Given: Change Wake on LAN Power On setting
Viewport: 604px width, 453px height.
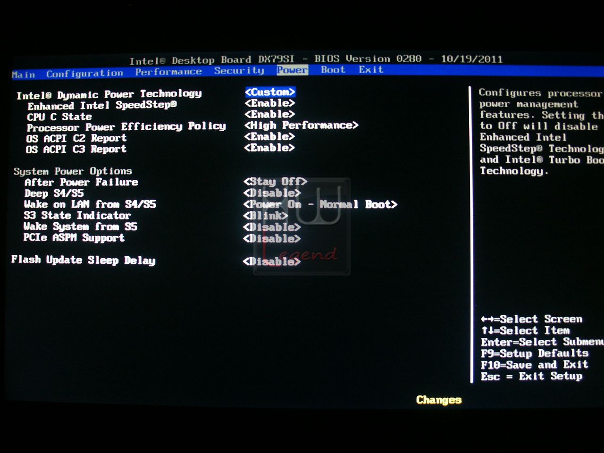Looking at the screenshot, I should 320,204.
